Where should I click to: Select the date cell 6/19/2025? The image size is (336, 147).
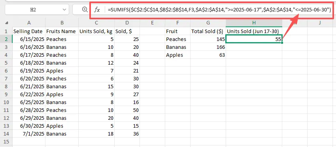pyautogui.click(x=29, y=71)
